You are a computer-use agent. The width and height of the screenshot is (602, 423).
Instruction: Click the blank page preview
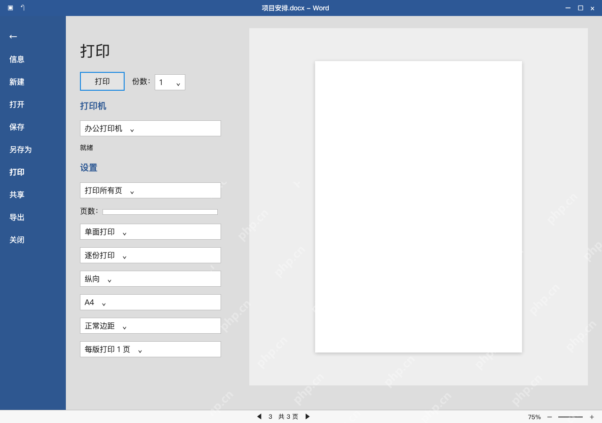[x=419, y=207]
